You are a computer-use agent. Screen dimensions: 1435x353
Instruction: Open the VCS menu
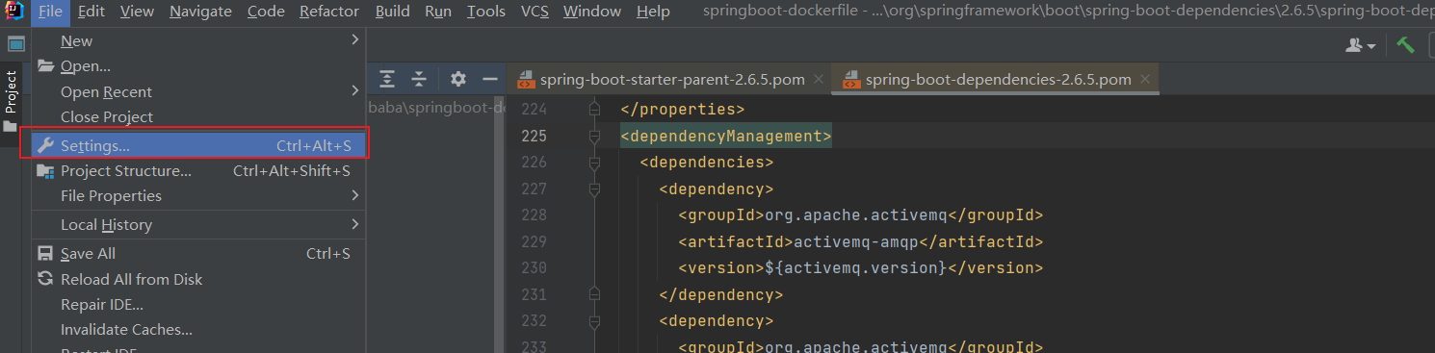coord(535,12)
